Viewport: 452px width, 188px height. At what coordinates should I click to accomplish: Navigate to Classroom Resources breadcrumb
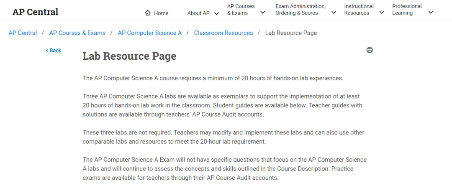tap(223, 33)
